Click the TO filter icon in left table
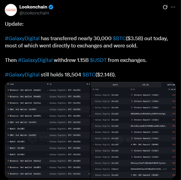 (48, 84)
